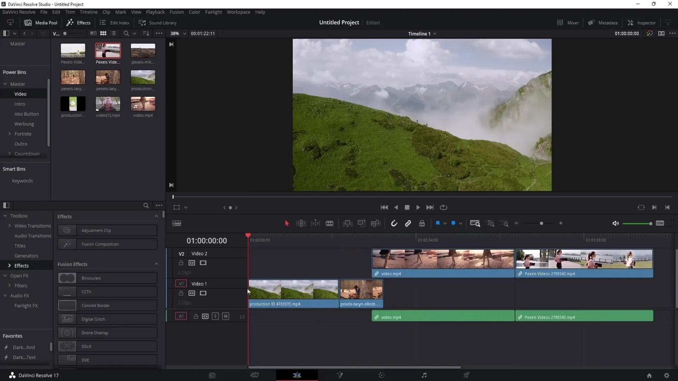Expand the Countdown bin folder
Viewport: 678px width, 381px height.
click(10, 153)
